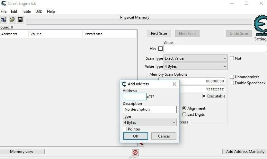The height and width of the screenshot is (159, 267).
Task: Toggle the Hex checkbox
Action: point(160,49)
